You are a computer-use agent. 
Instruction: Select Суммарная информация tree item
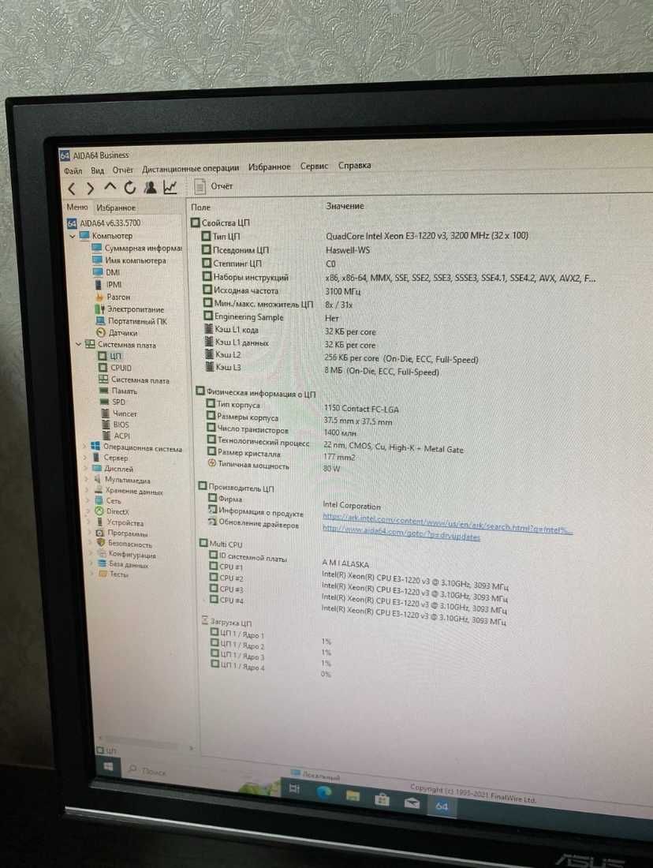click(x=136, y=248)
